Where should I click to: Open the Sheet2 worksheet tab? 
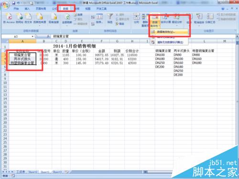coord(33,172)
